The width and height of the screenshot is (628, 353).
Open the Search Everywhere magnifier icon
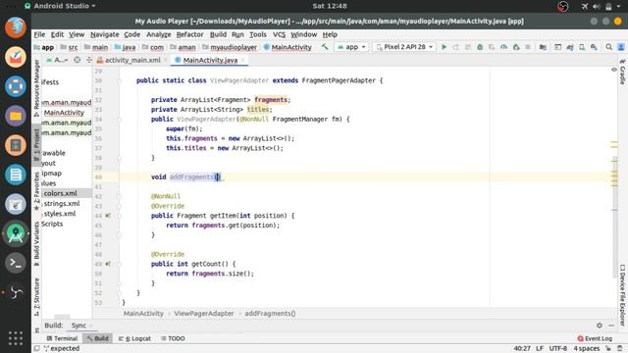(608, 47)
